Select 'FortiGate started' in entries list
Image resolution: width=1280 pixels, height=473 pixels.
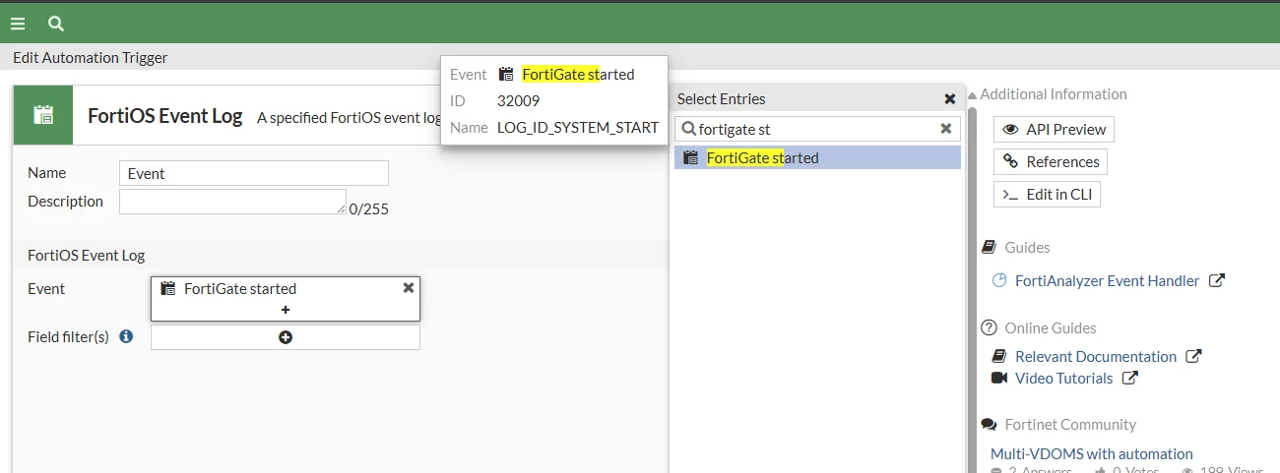(817, 157)
